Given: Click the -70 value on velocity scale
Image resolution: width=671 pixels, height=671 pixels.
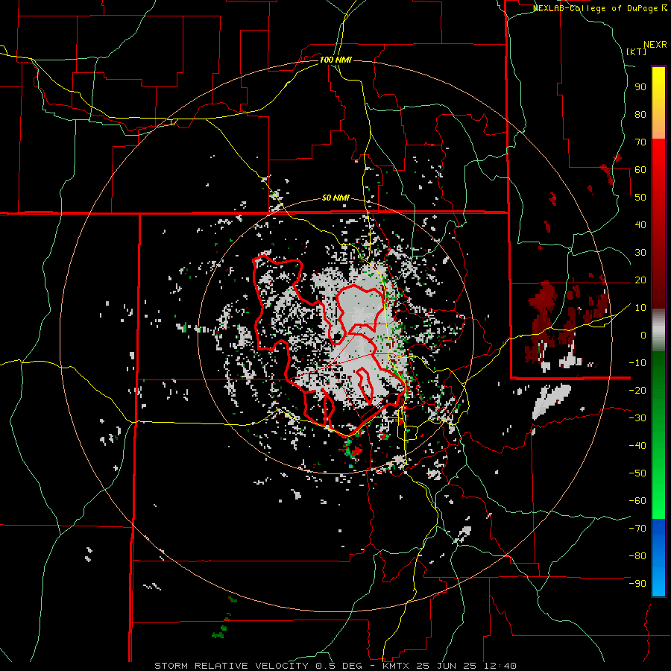Looking at the screenshot, I should (637, 529).
